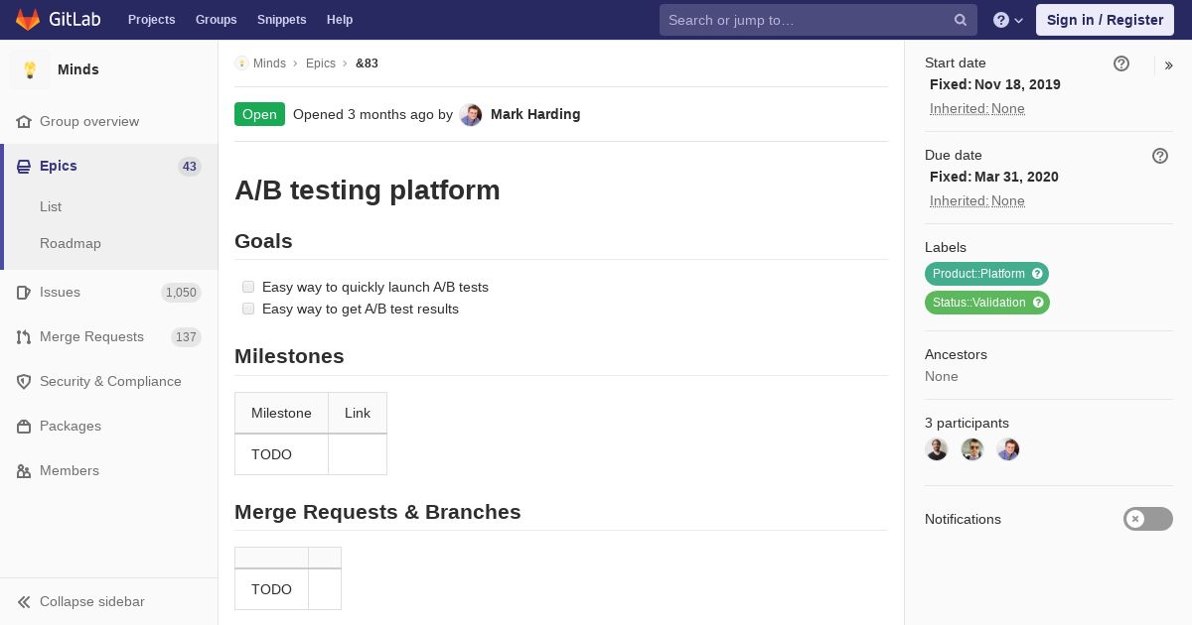
Task: Toggle the Notifications switch
Action: tap(1148, 519)
